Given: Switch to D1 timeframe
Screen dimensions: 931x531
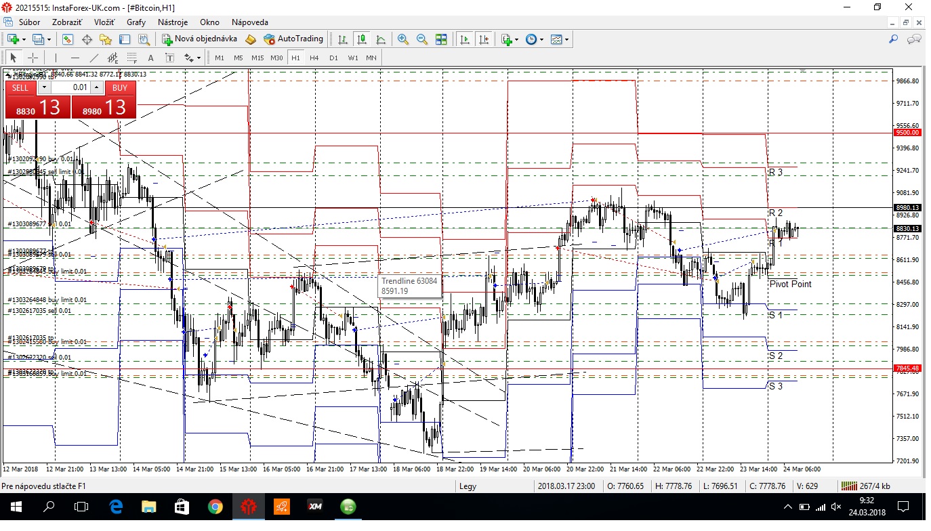Looking at the screenshot, I should 333,58.
